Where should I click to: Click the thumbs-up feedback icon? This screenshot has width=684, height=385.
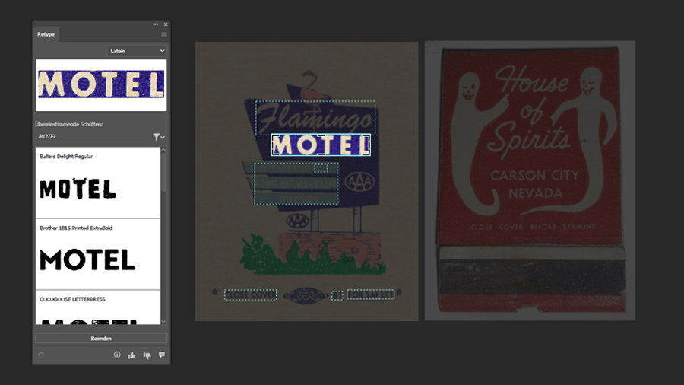[x=131, y=355]
